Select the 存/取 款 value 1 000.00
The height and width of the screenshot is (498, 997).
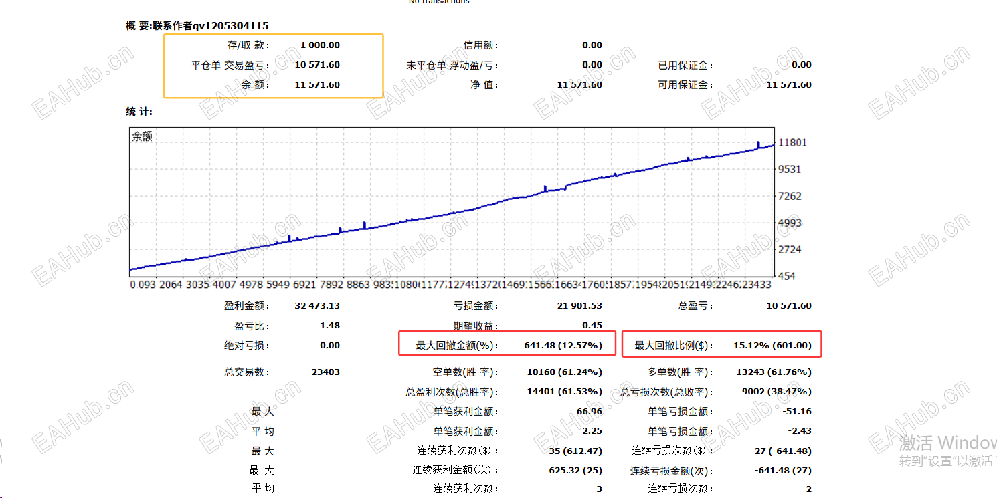pos(320,45)
